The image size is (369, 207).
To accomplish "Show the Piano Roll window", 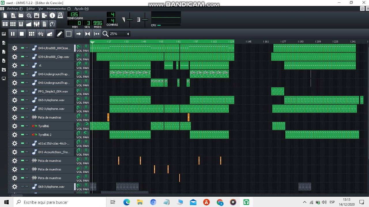I will click(x=21, y=24).
